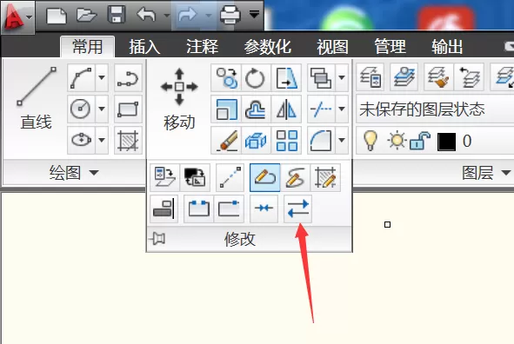Open Layer Properties manager icon

(x=370, y=77)
